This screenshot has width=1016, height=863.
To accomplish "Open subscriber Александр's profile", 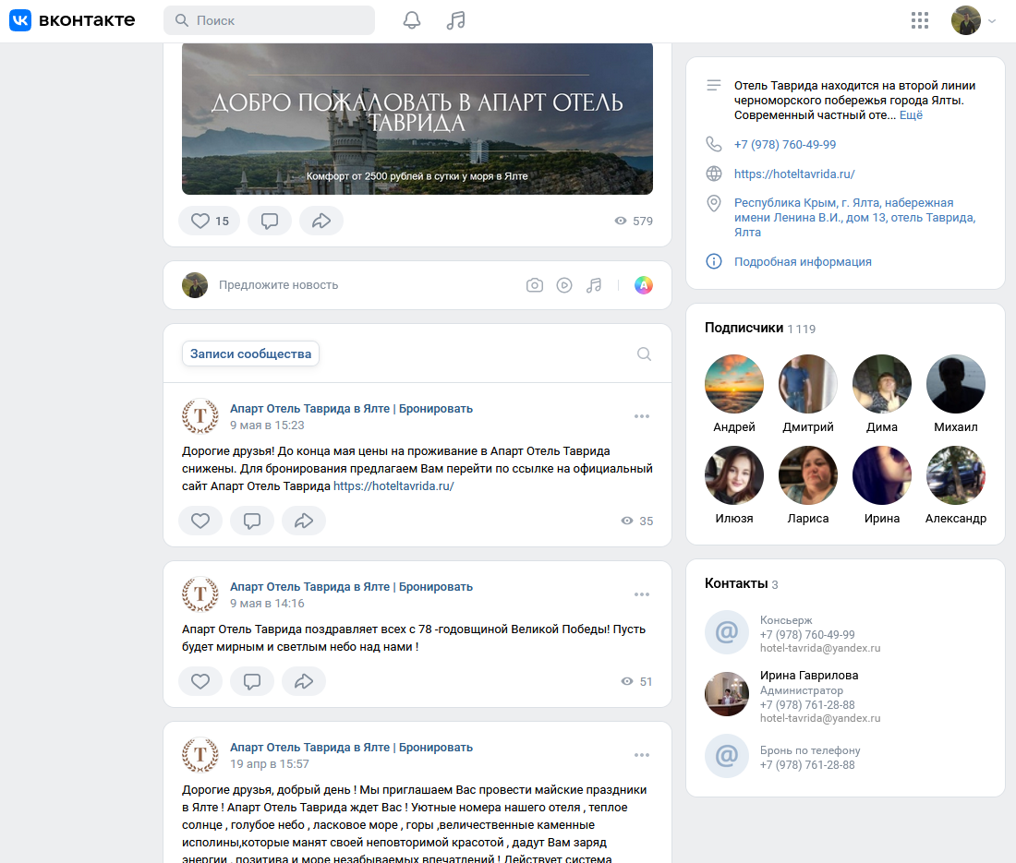I will click(956, 475).
